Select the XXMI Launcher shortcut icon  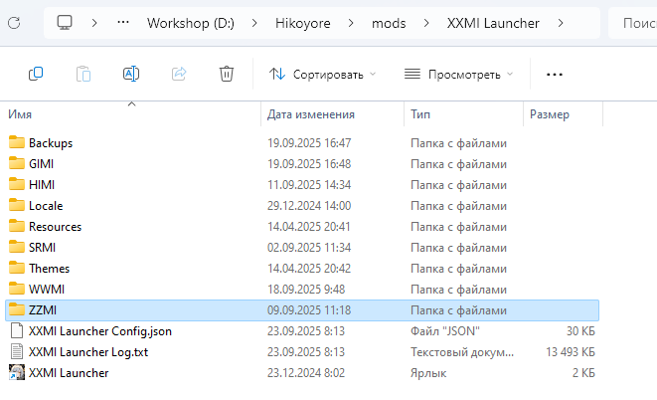[x=17, y=373]
